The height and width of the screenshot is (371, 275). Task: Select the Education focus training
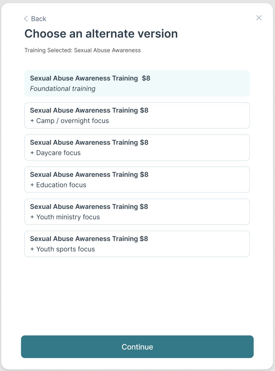click(x=137, y=179)
